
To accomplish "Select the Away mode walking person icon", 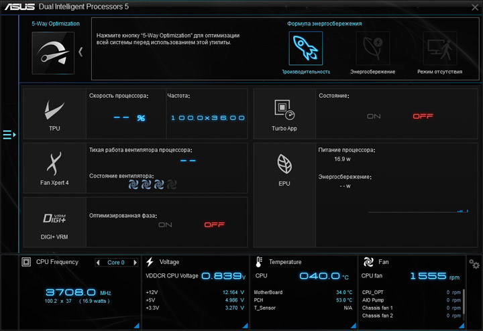I will click(x=439, y=48).
